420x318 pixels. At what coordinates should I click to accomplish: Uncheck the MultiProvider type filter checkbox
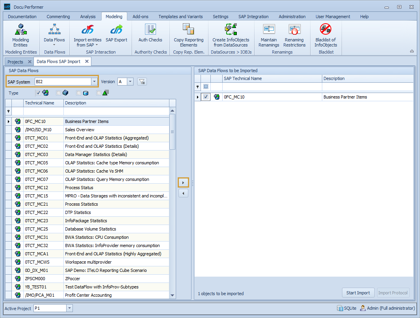coord(38,93)
